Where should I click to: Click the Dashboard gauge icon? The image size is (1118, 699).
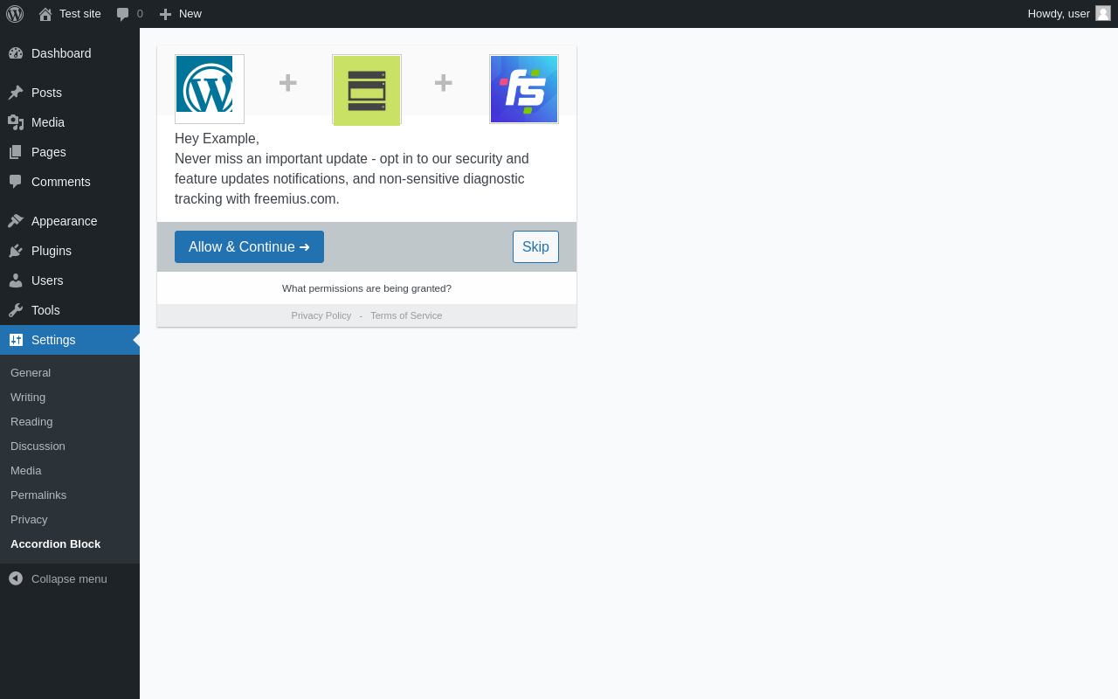click(x=16, y=53)
